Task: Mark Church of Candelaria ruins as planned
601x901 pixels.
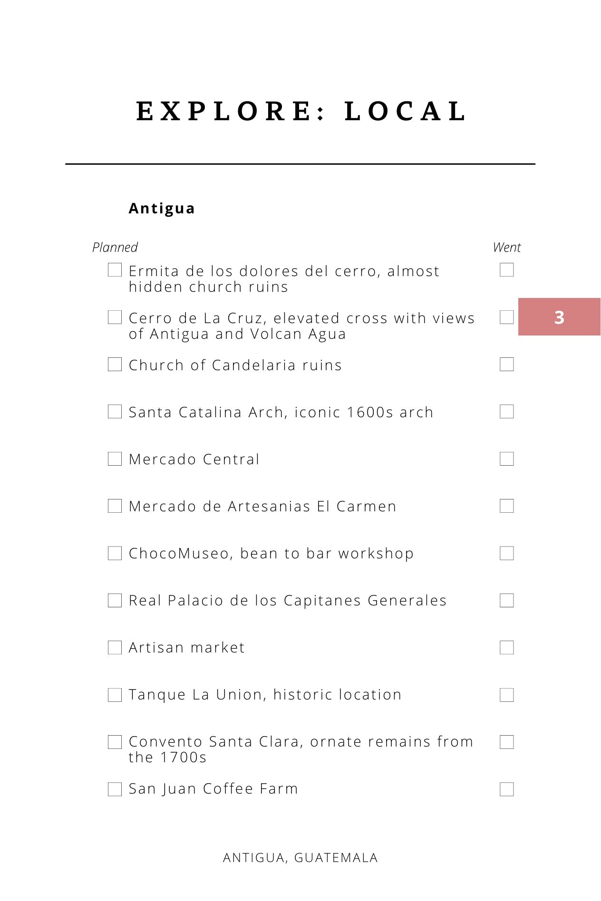Action: coord(115,364)
